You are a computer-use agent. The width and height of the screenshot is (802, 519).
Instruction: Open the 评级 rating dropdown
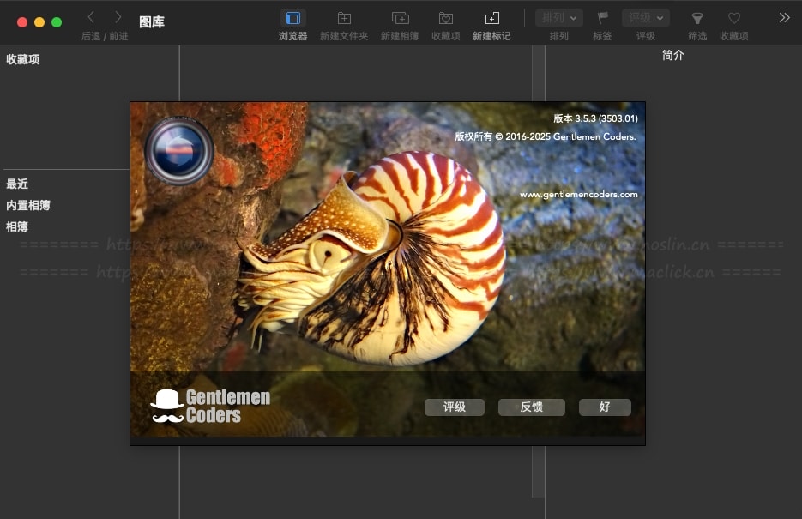[x=645, y=18]
